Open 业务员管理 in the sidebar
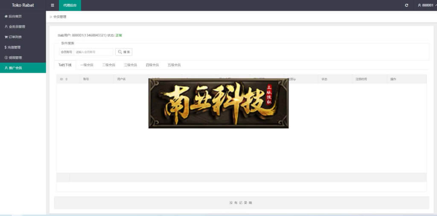The image size is (437, 216). 23,27
